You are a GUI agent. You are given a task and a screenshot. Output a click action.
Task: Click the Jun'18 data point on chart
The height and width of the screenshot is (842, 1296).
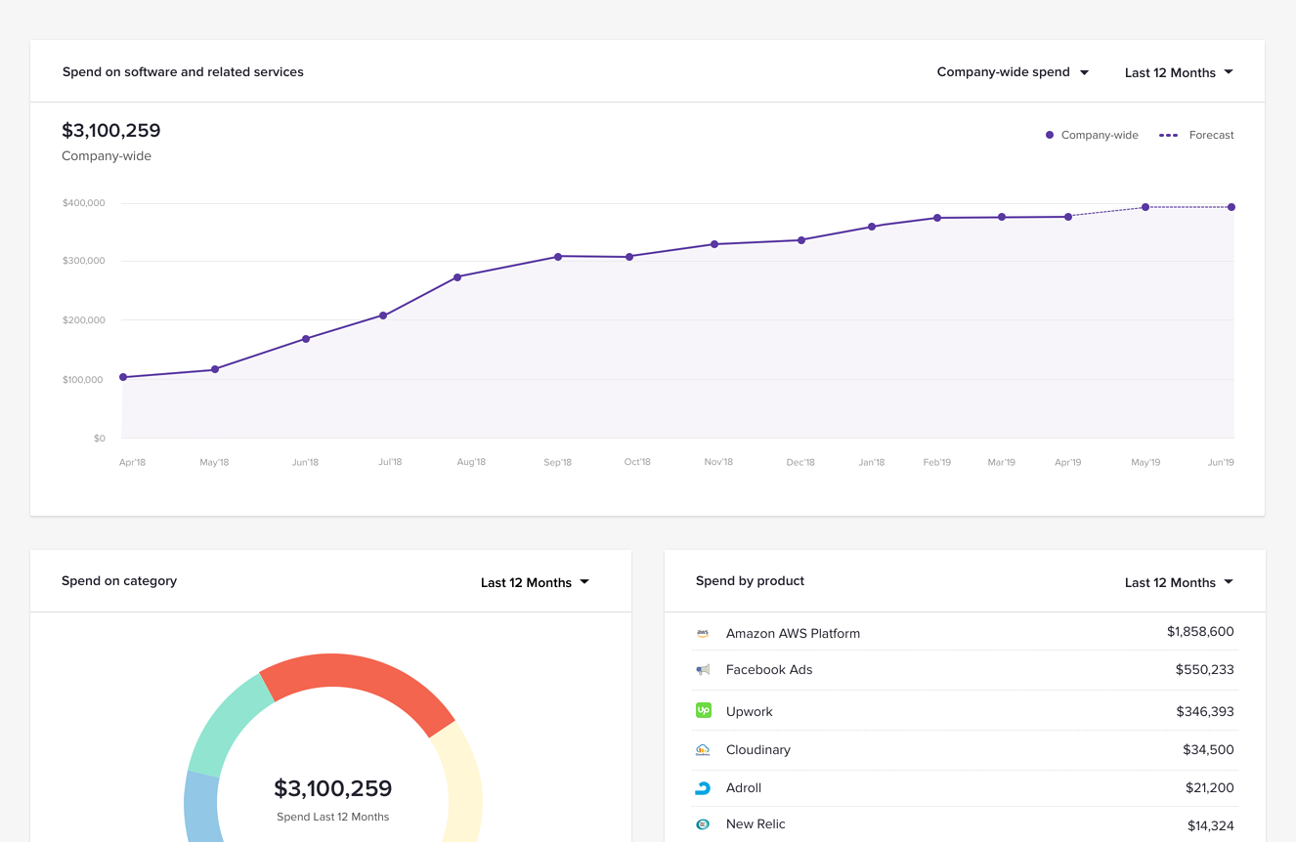306,339
